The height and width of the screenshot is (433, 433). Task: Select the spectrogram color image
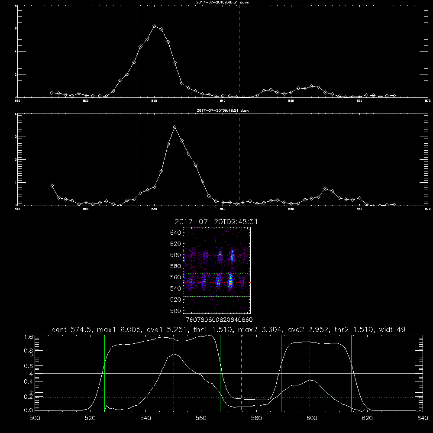pyautogui.click(x=216, y=270)
